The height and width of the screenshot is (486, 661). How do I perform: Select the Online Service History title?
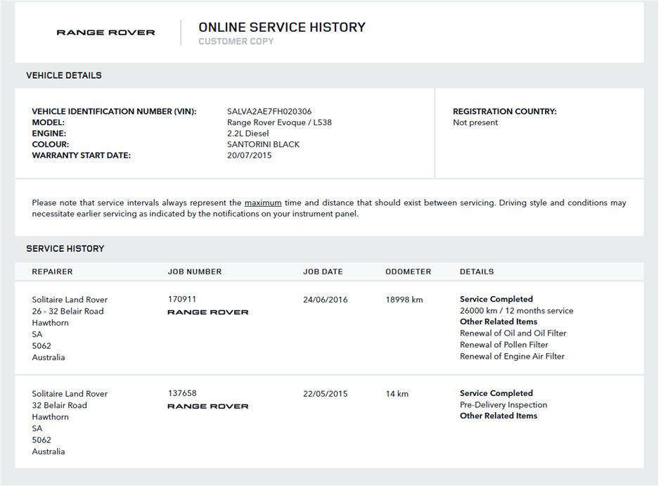point(282,27)
